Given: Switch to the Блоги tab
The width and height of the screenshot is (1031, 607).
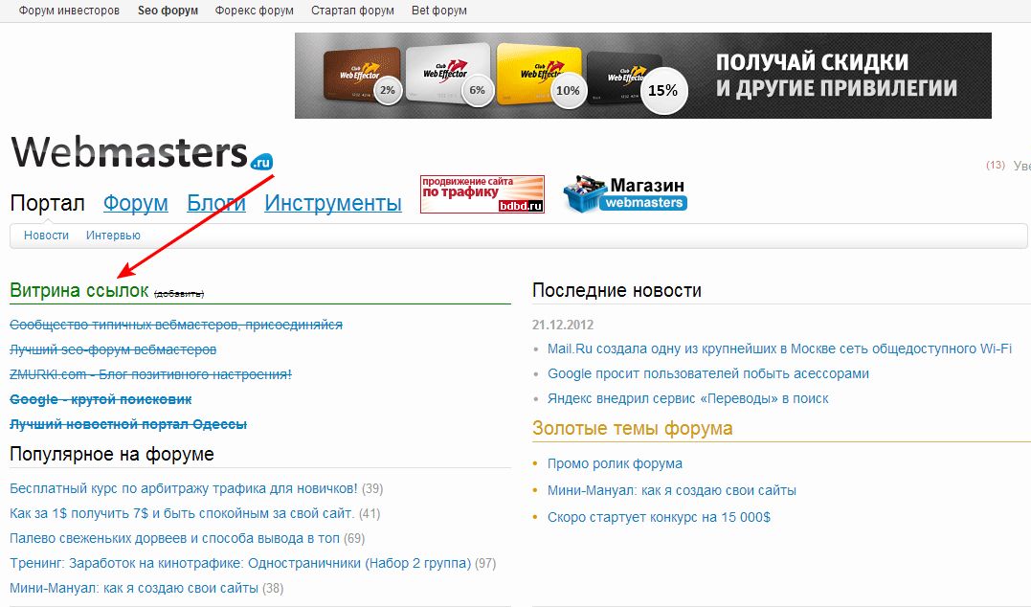Looking at the screenshot, I should point(215,203).
